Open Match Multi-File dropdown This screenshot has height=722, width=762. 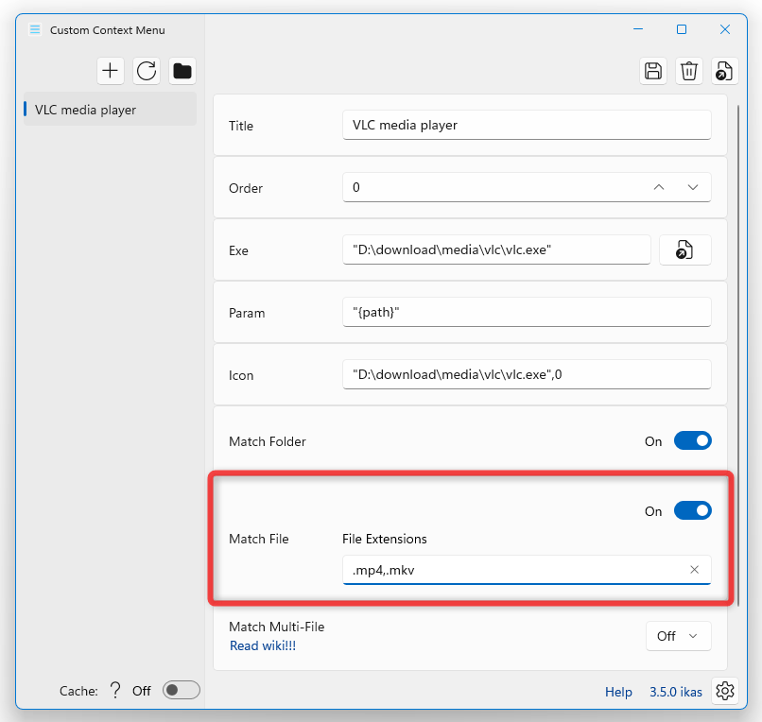[x=679, y=636]
